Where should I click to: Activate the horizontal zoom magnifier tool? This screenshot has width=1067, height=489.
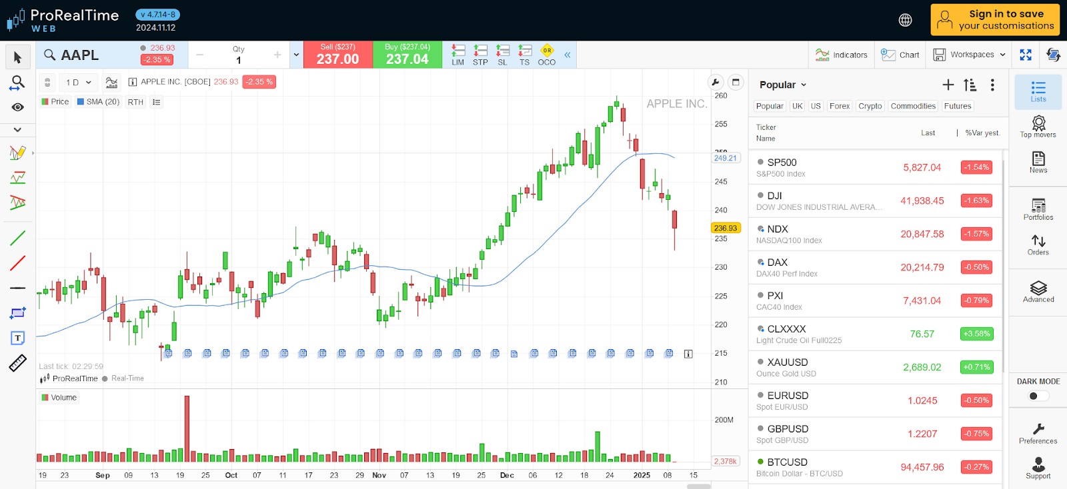point(17,83)
